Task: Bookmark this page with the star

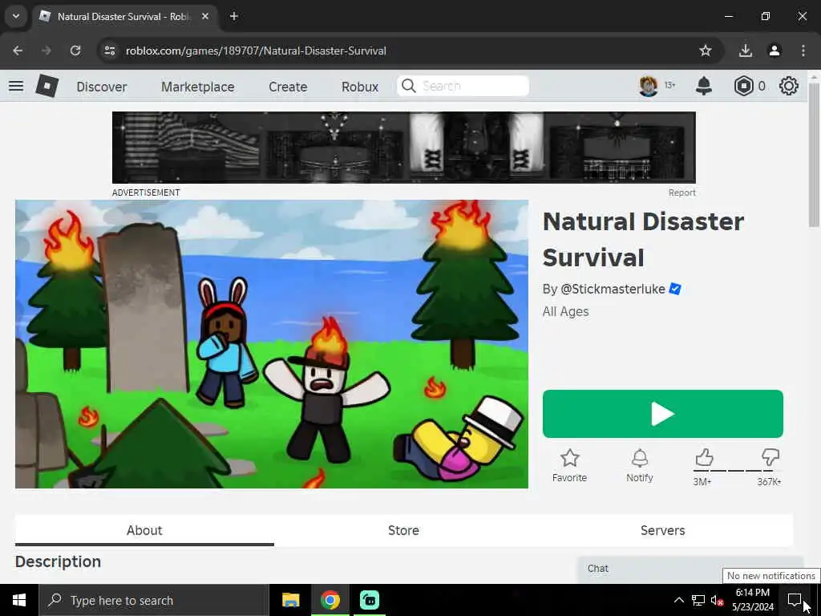Action: click(x=706, y=51)
